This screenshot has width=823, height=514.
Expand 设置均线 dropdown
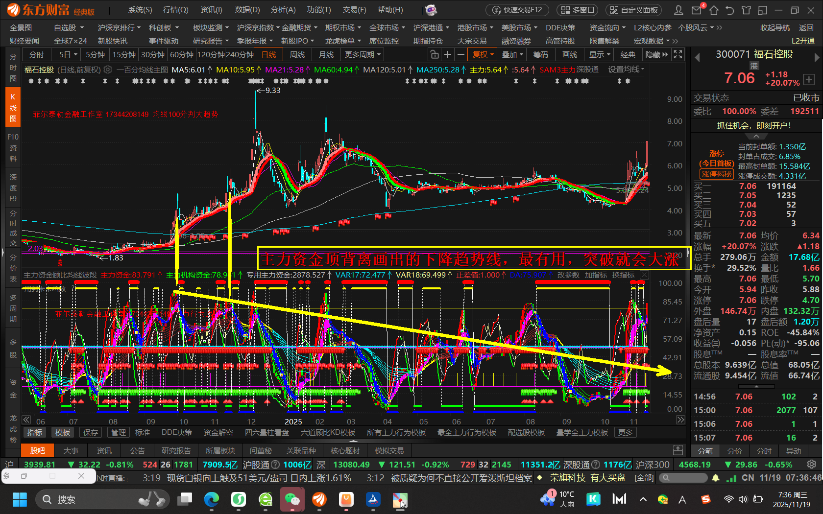click(626, 70)
